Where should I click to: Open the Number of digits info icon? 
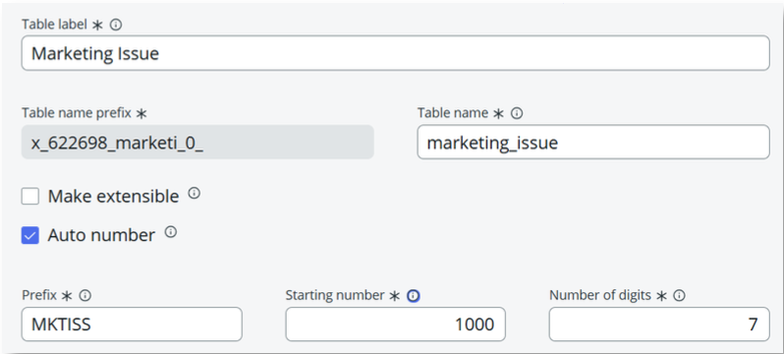coord(679,296)
